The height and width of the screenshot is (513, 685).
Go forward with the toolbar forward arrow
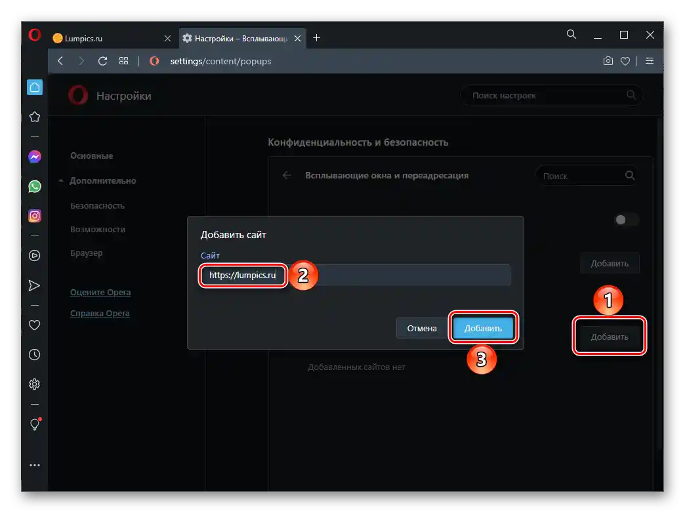81,61
